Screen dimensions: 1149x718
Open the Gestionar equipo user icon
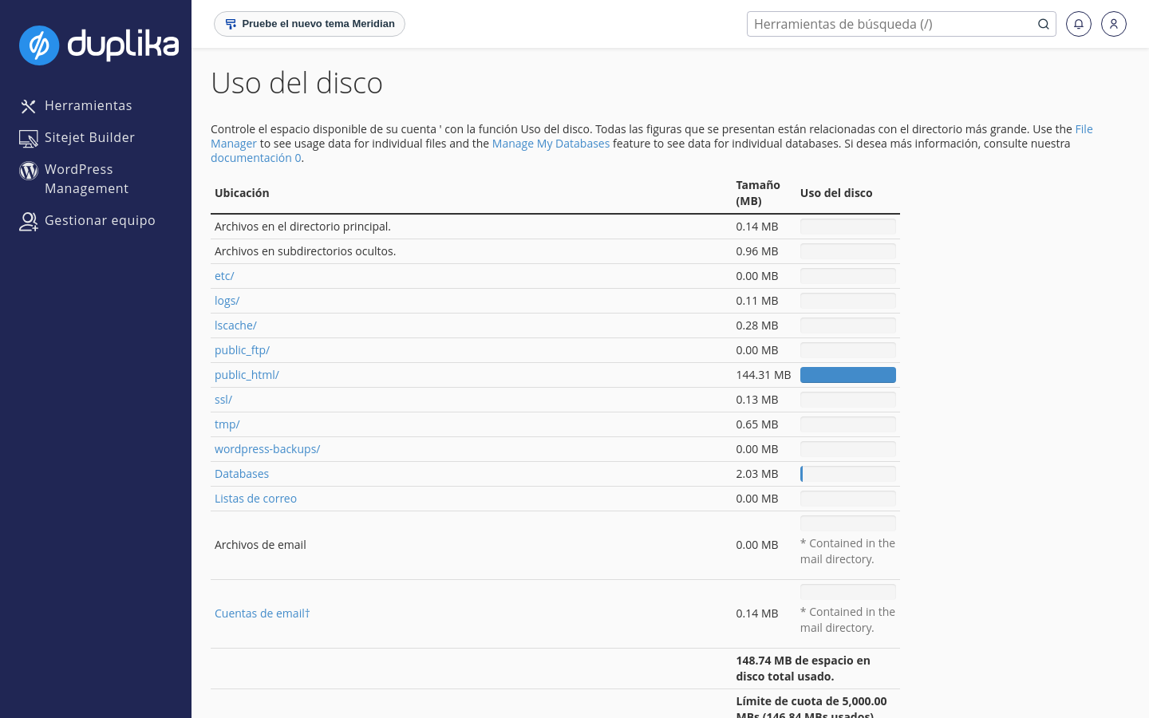(29, 222)
